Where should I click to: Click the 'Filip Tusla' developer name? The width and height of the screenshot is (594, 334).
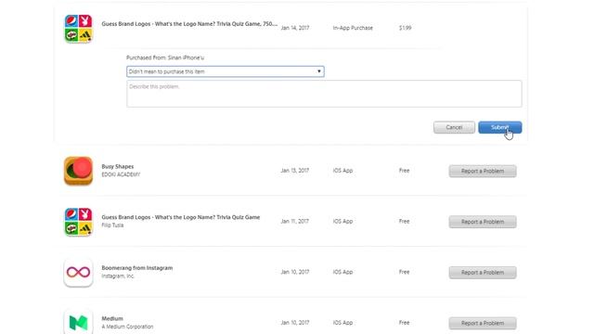[x=112, y=225]
